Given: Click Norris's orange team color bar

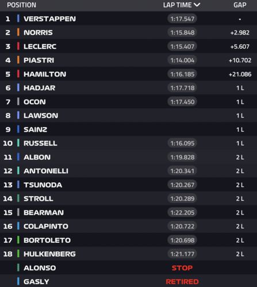Looking at the screenshot, I should (x=18, y=32).
